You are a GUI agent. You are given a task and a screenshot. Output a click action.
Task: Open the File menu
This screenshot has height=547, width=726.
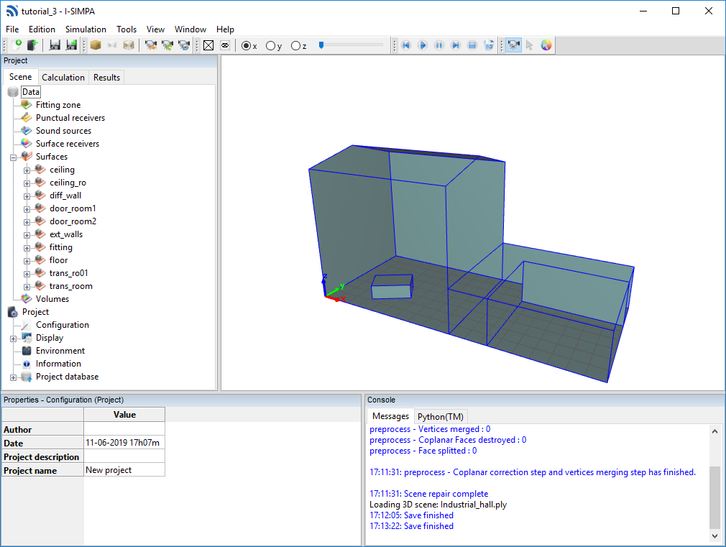pyautogui.click(x=12, y=29)
